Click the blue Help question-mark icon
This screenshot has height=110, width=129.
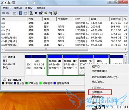point(20,13)
